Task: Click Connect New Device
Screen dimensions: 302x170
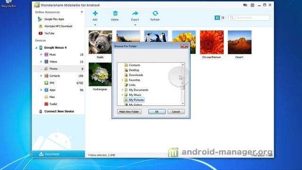Action: (59, 111)
